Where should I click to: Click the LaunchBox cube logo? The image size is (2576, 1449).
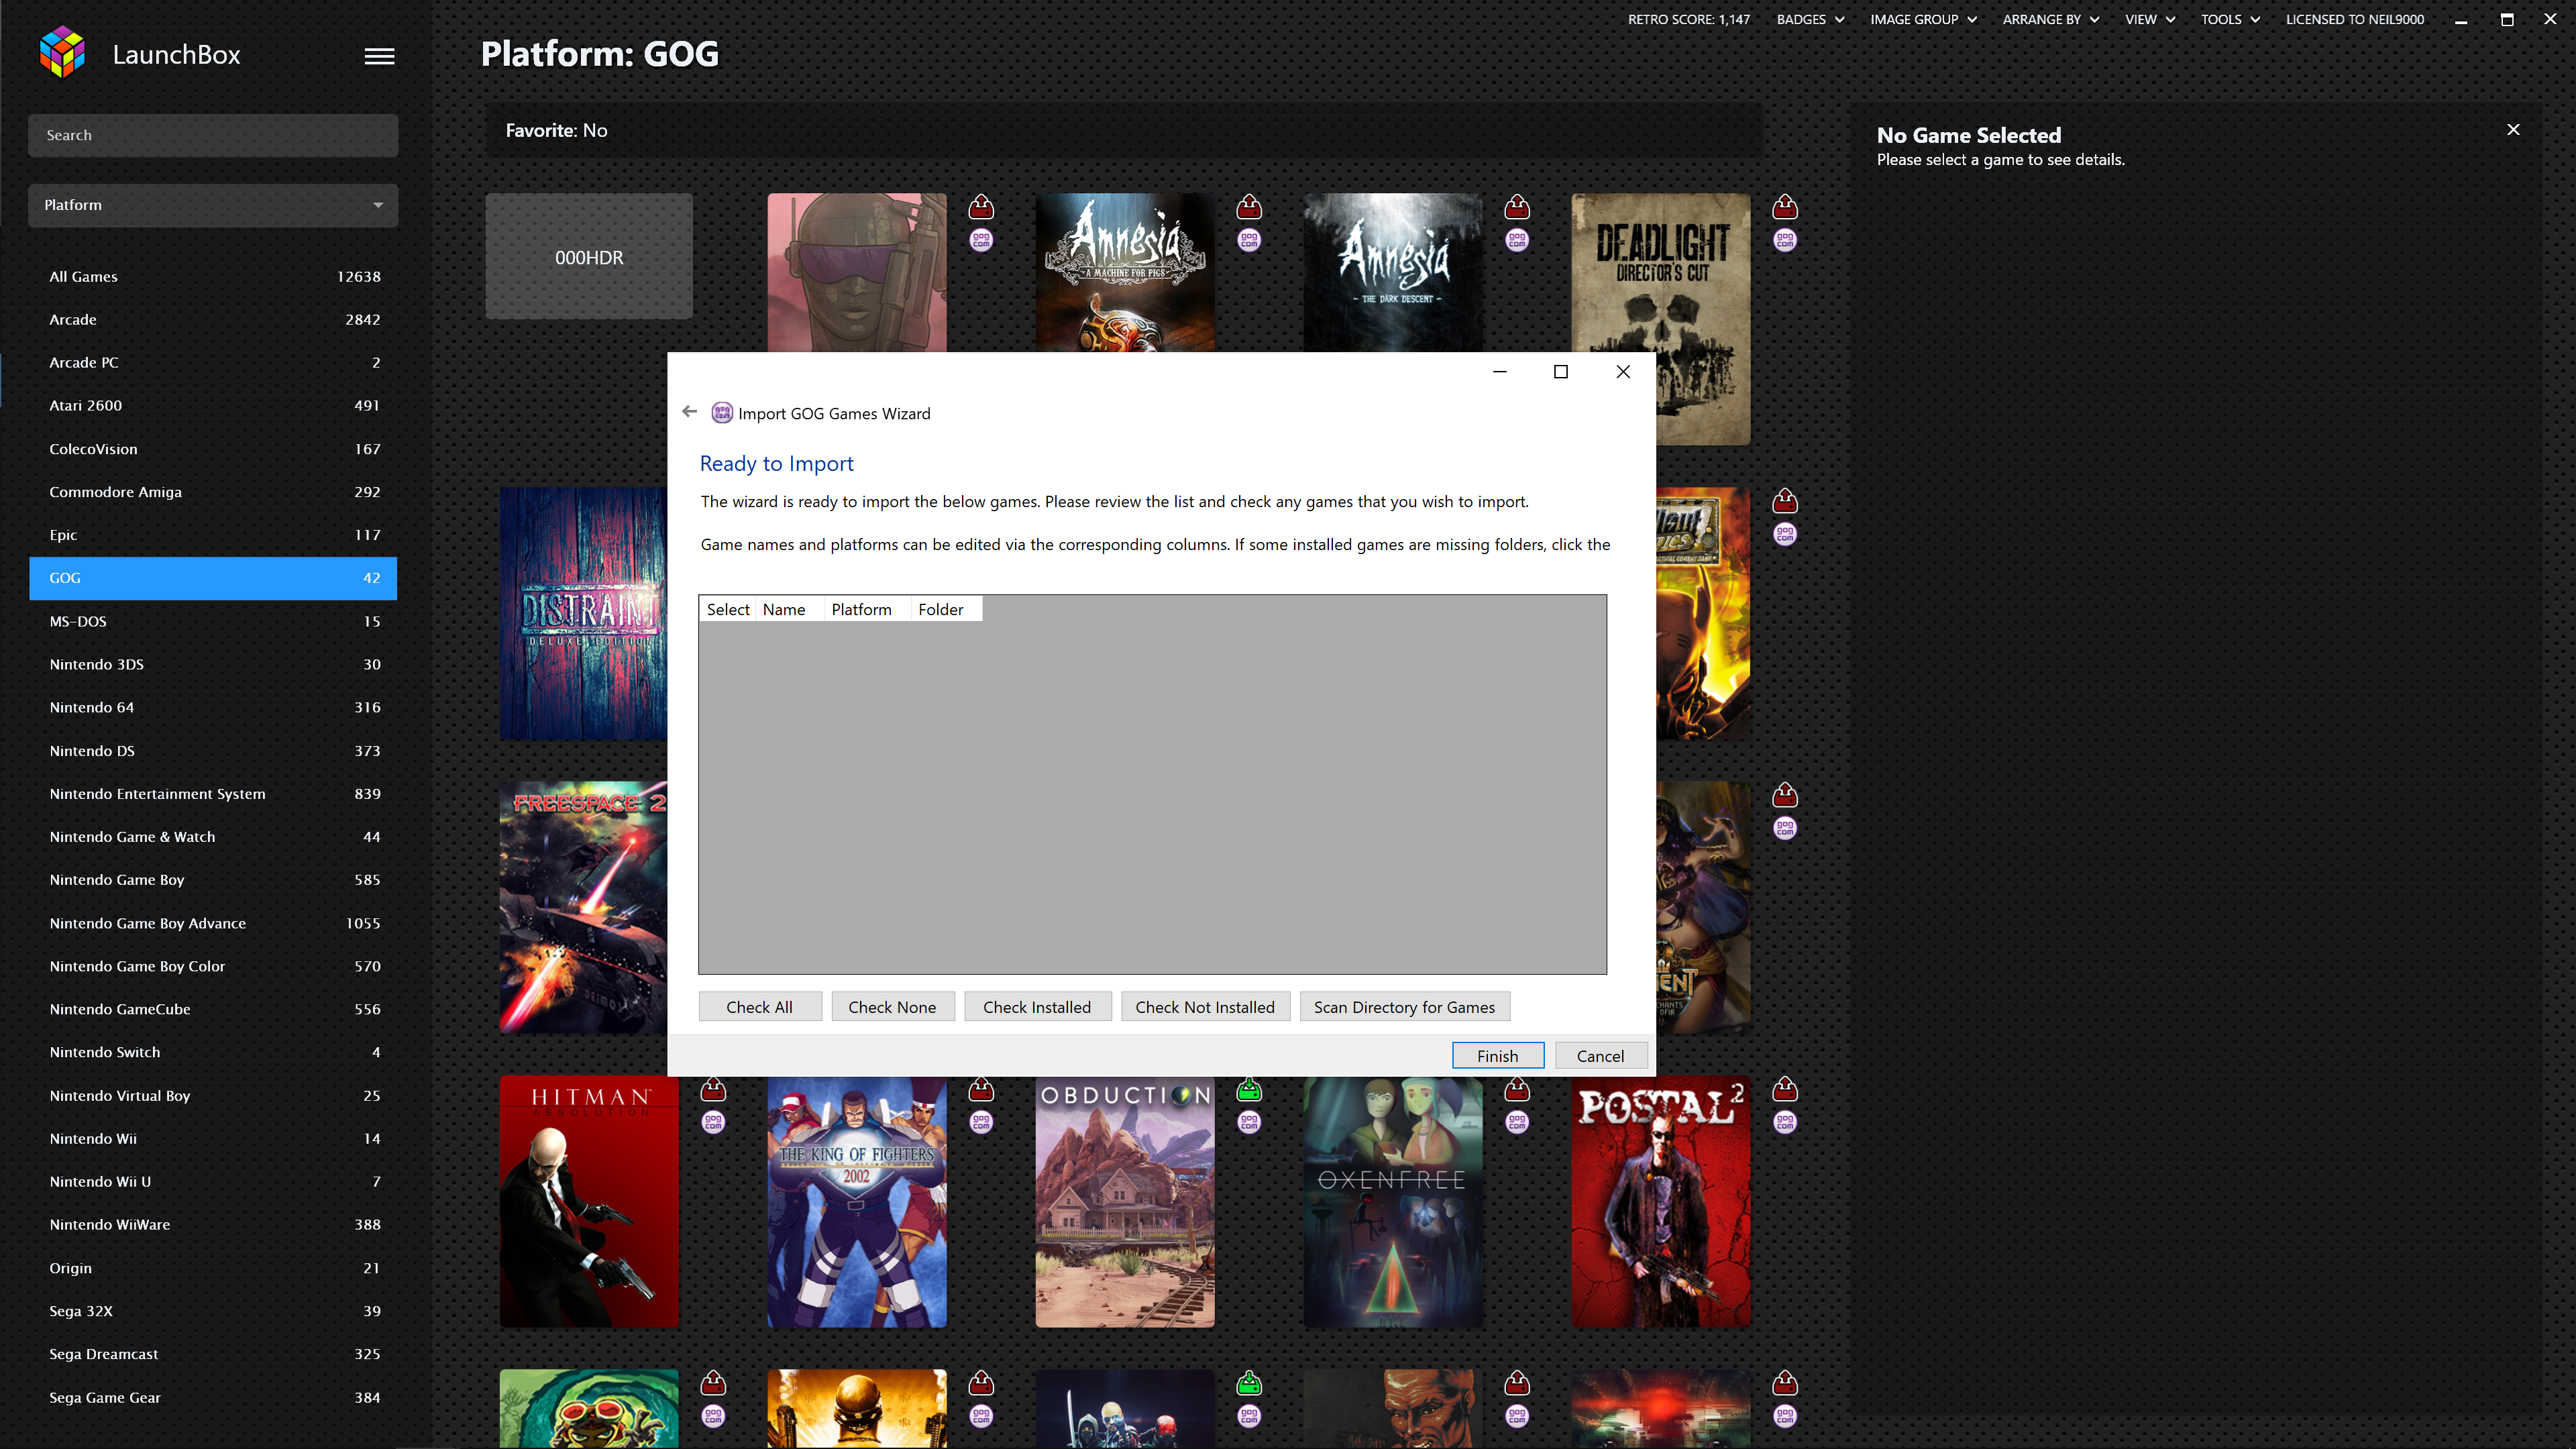[62, 52]
